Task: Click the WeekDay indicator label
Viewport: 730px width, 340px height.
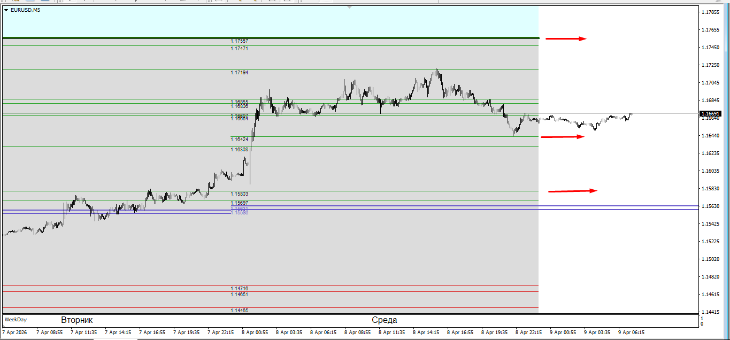Action: (x=16, y=320)
